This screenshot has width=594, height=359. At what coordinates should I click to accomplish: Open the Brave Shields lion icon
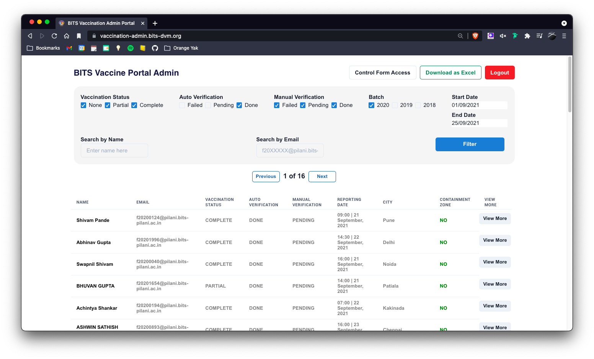click(475, 36)
